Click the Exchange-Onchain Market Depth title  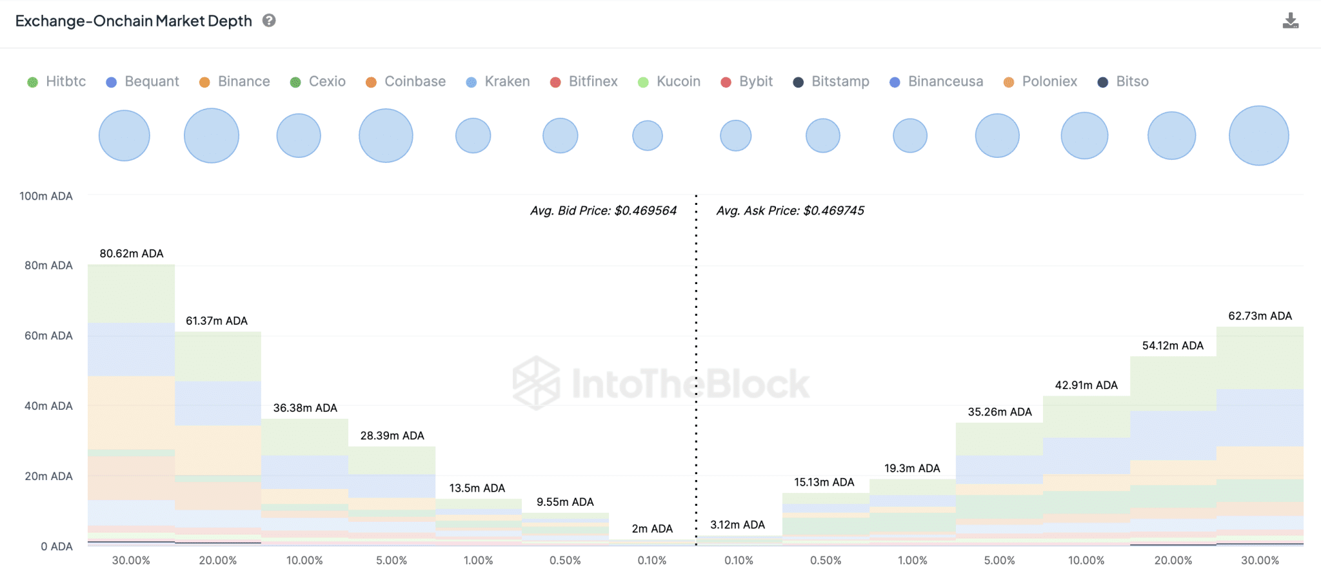click(x=134, y=21)
